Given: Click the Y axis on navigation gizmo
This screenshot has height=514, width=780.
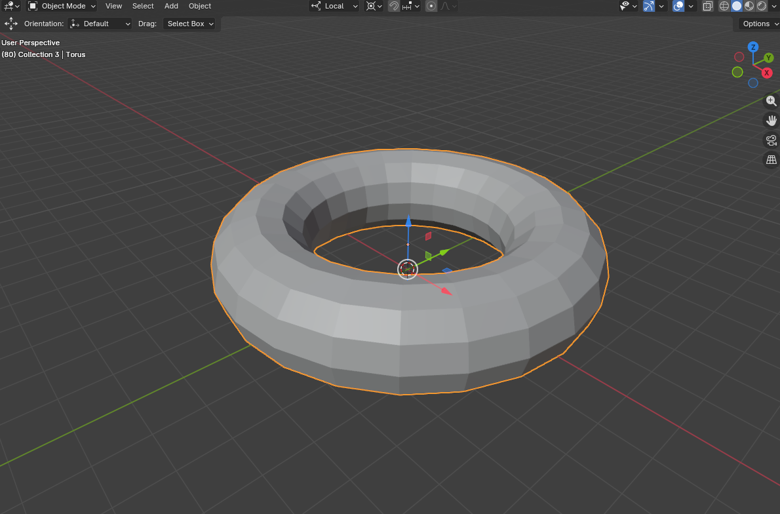Looking at the screenshot, I should point(769,58).
